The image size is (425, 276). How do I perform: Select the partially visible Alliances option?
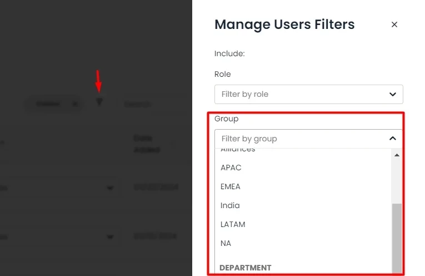click(x=238, y=150)
